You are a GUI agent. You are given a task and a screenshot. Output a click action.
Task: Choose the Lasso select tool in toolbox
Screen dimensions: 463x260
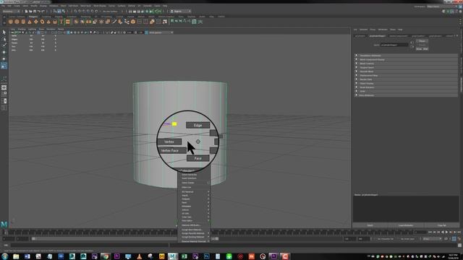[x=4, y=38]
